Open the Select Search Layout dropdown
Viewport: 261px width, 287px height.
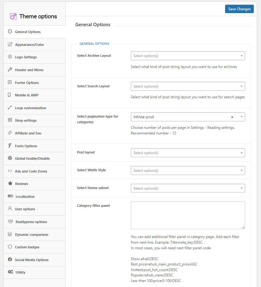(x=188, y=86)
